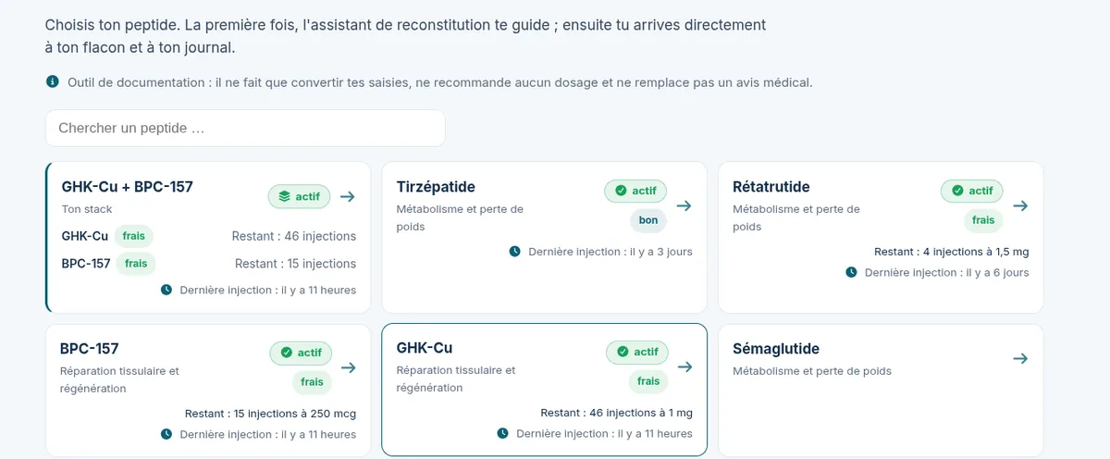This screenshot has height=459, width=1110.
Task: Click 'frais' badge next to GHK-Cu in stack
Action: [134, 236]
